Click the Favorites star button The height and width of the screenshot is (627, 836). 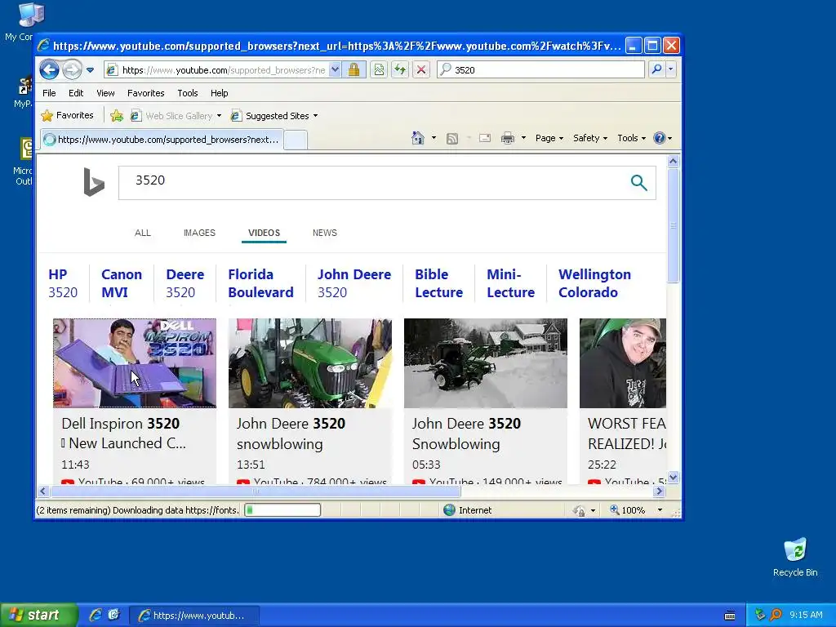pos(67,115)
